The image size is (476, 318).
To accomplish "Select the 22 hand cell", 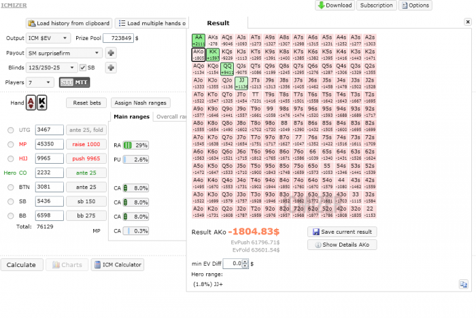I will pos(370,211).
